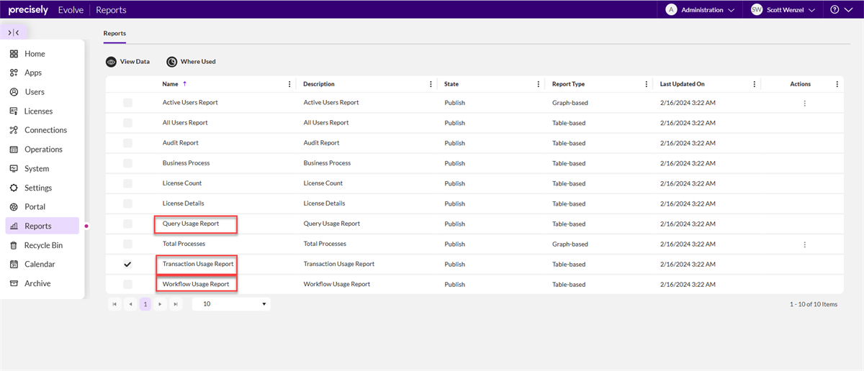Expand the Scott Wenzel user menu
The width and height of the screenshot is (864, 371).
click(783, 10)
